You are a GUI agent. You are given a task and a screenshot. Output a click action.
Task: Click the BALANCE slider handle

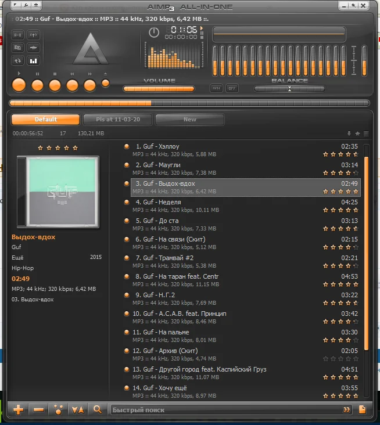tap(290, 89)
